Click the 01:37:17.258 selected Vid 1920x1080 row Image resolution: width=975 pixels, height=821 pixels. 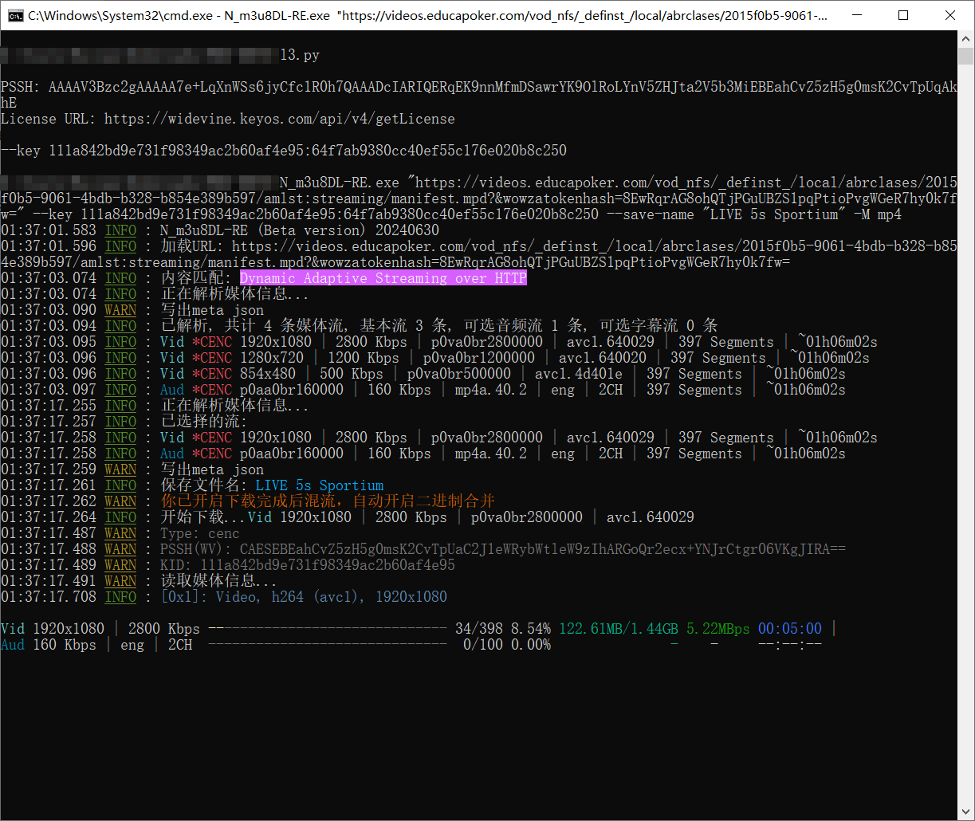tap(438, 438)
